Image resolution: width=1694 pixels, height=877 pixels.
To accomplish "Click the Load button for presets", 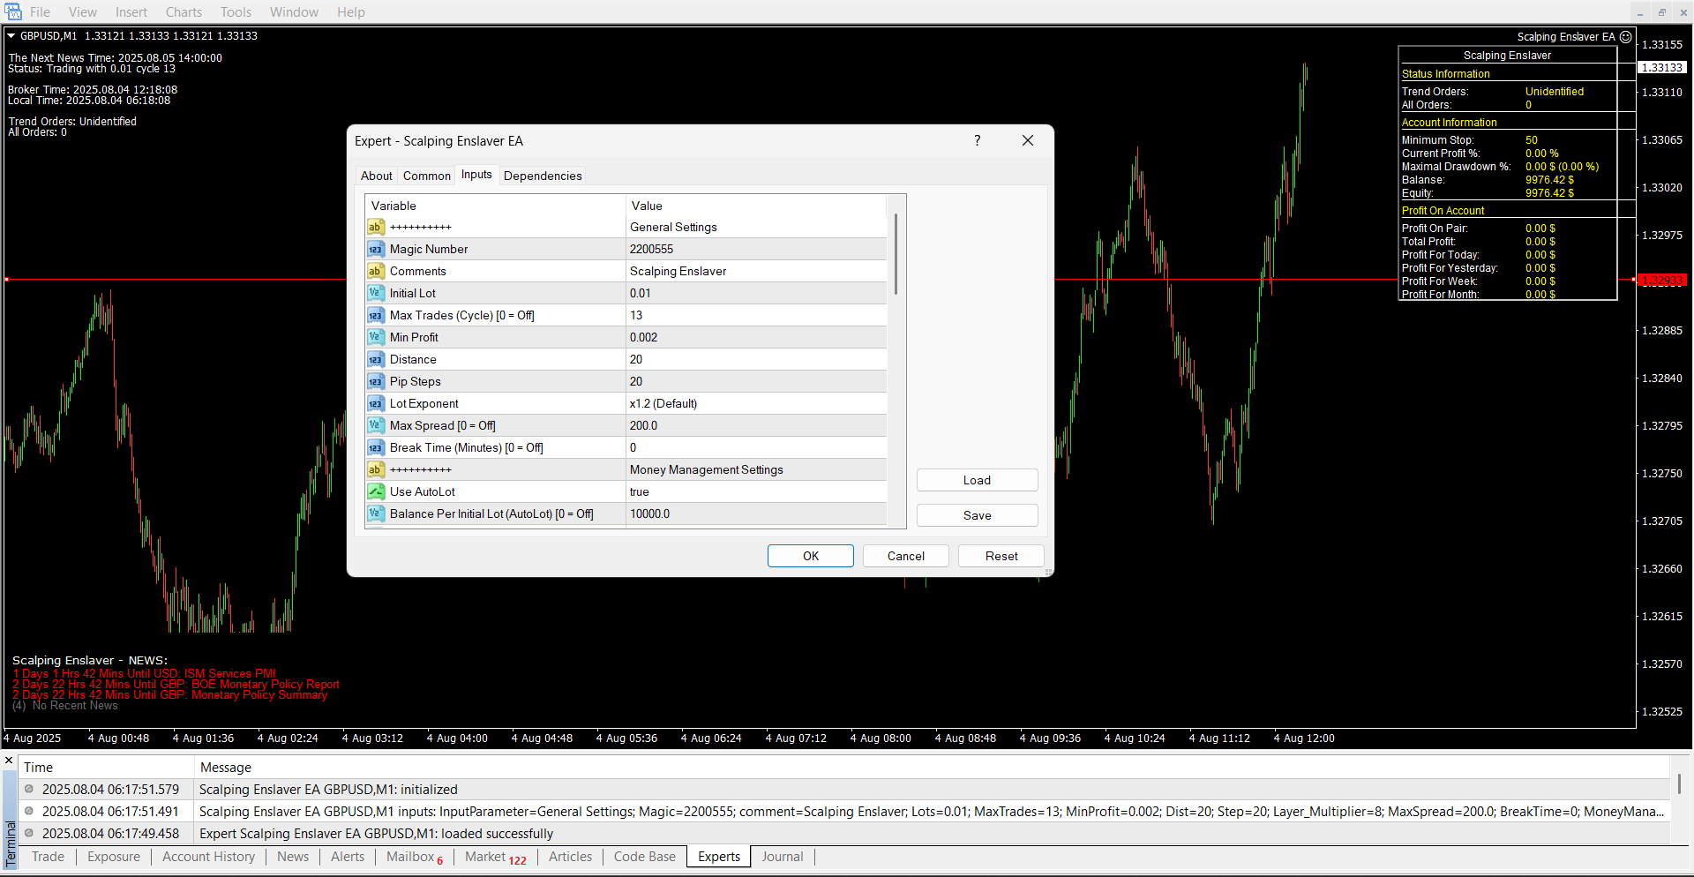I will pos(977,481).
